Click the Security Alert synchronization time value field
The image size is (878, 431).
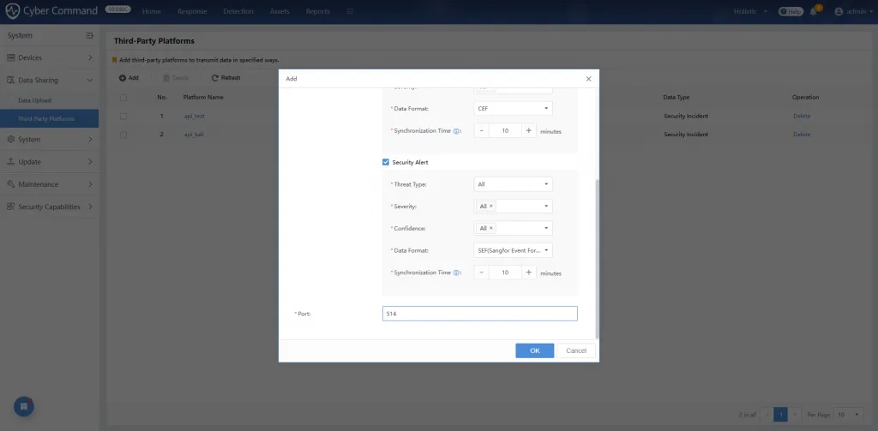505,272
